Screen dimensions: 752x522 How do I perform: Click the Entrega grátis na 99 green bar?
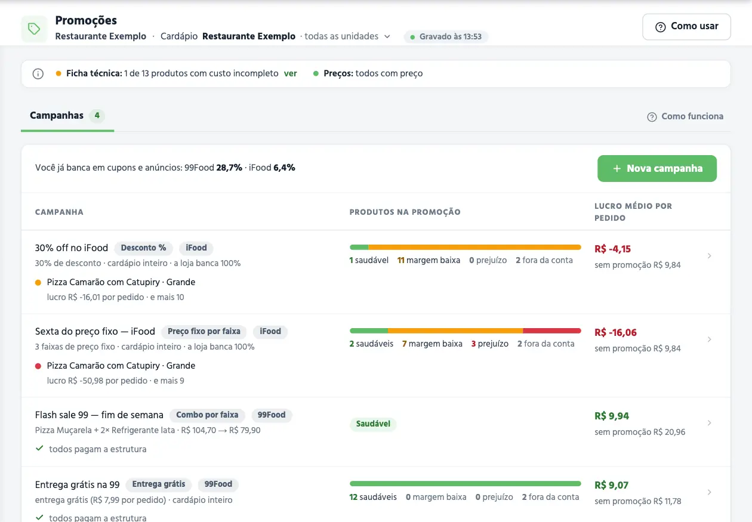466,484
